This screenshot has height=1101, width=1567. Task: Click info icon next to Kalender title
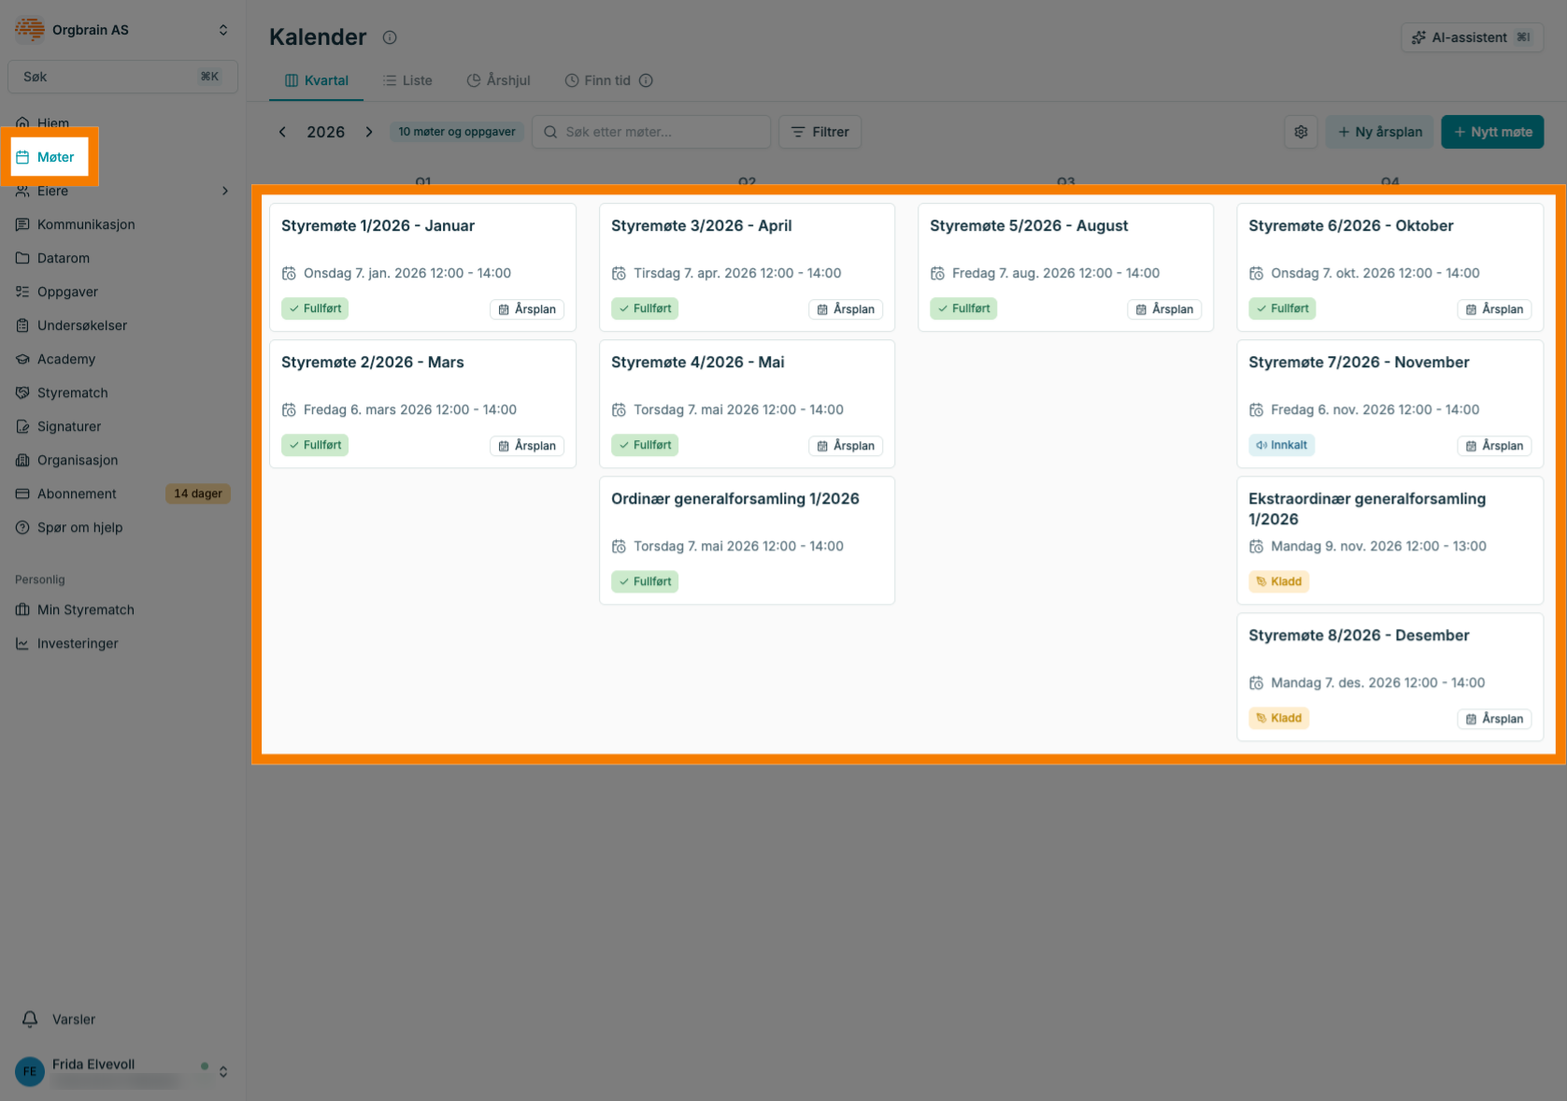[x=390, y=37]
